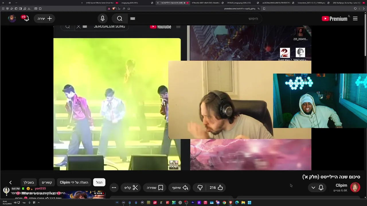367x206 pixels.
Task: Open Windows Start menu
Action: 249,203
